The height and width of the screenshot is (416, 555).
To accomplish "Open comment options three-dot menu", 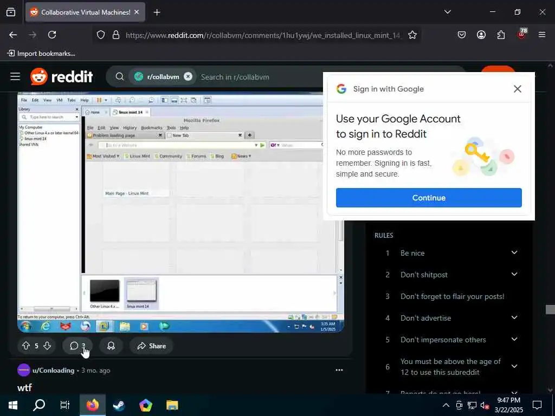I will click(x=339, y=370).
